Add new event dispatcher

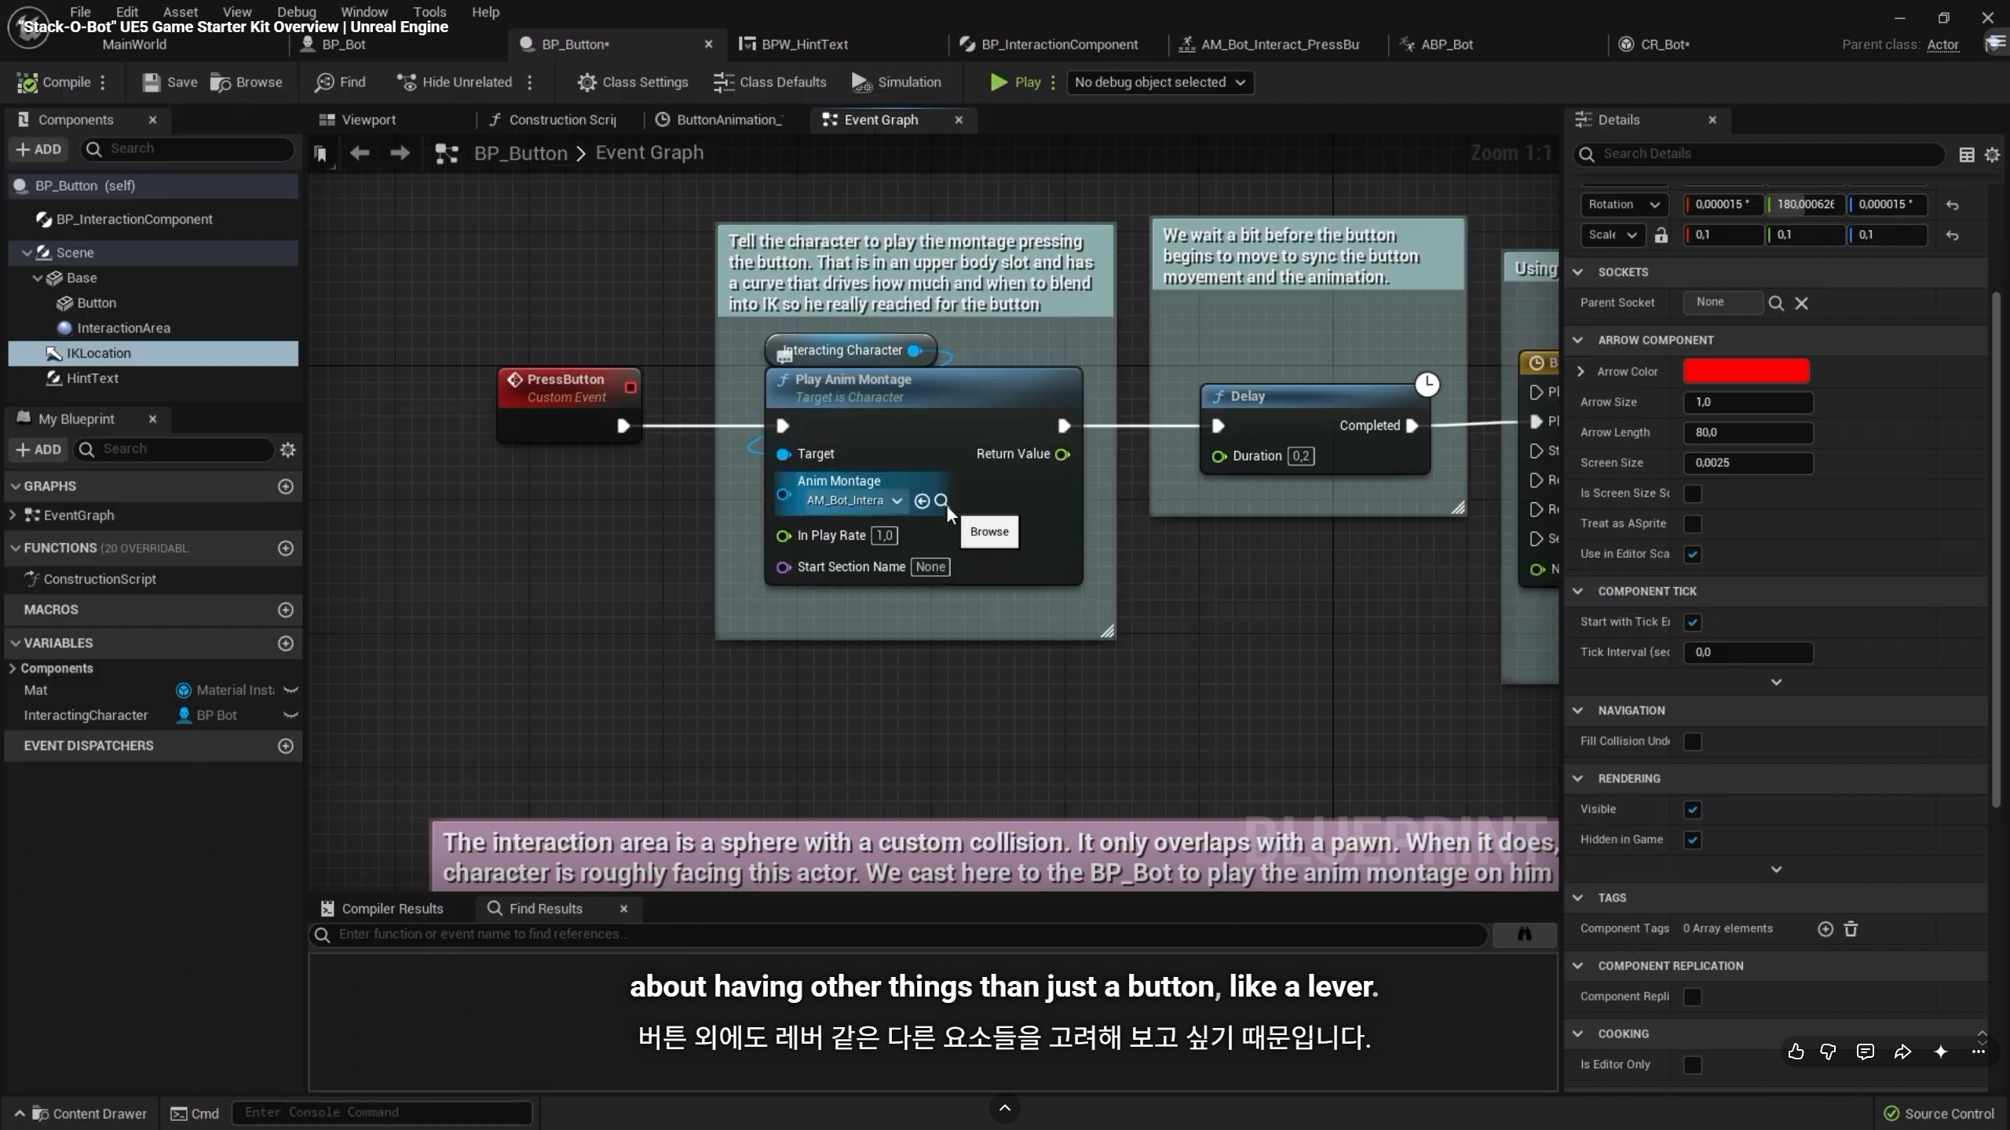click(286, 745)
